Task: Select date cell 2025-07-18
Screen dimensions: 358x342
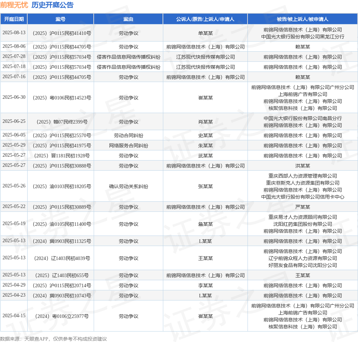Action: pyautogui.click(x=14, y=66)
